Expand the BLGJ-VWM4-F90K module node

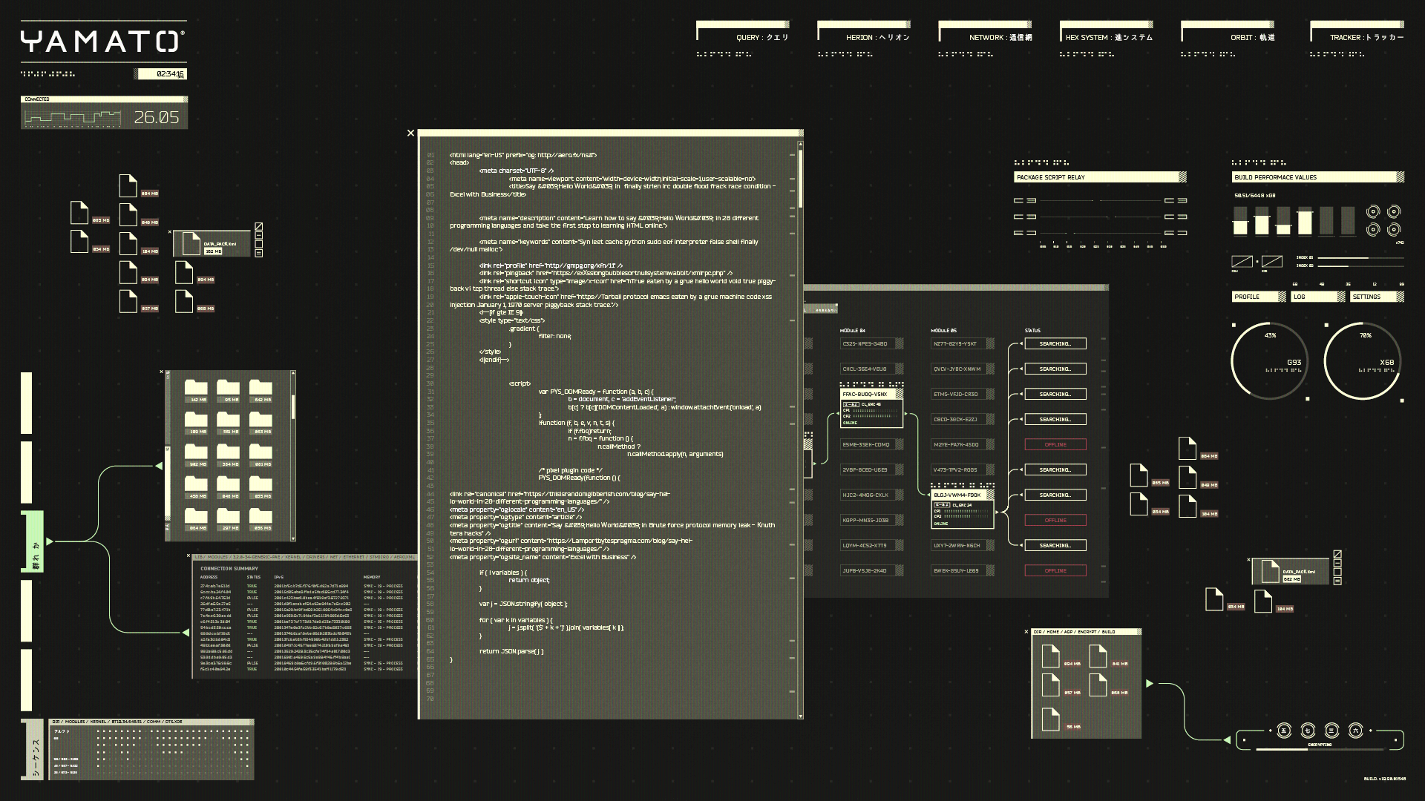pyautogui.click(x=963, y=508)
